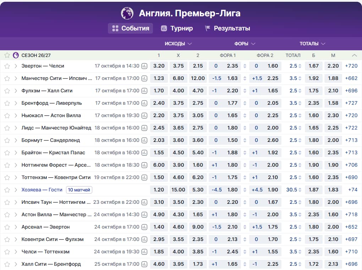Open statistics icon for Тоттенхэм — Ковентри Сити
Viewport: 362px width, 270px height.
[144, 178]
